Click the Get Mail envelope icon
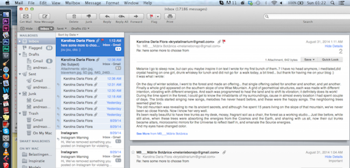350x168 pixels. (x=26, y=16)
